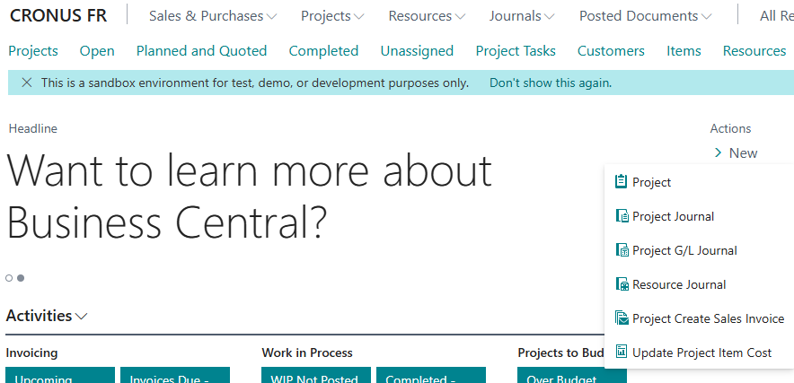Open the Unassigned projects link
This screenshot has width=794, height=383.
417,50
